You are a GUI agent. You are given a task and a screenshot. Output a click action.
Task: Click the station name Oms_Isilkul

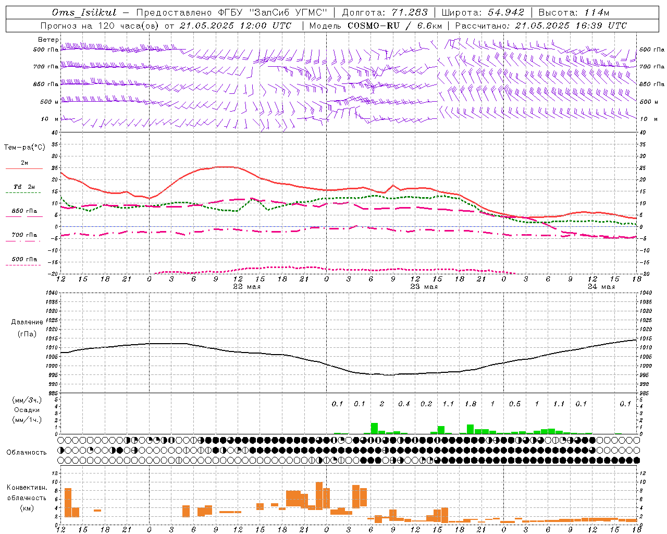click(84, 13)
